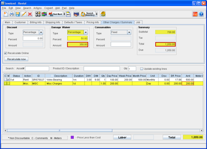Image resolution: width=207 pixels, height=149 pixels.
Task: Select the SR575027 ID cell
Action: click(38, 80)
